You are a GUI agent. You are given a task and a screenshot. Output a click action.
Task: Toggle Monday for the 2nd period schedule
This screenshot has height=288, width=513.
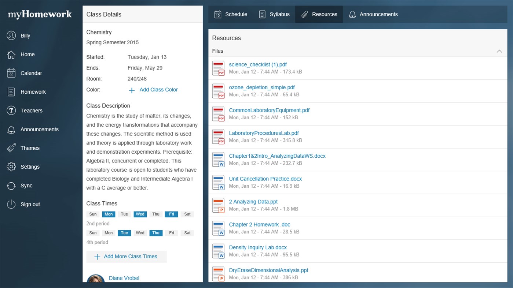[109, 214]
